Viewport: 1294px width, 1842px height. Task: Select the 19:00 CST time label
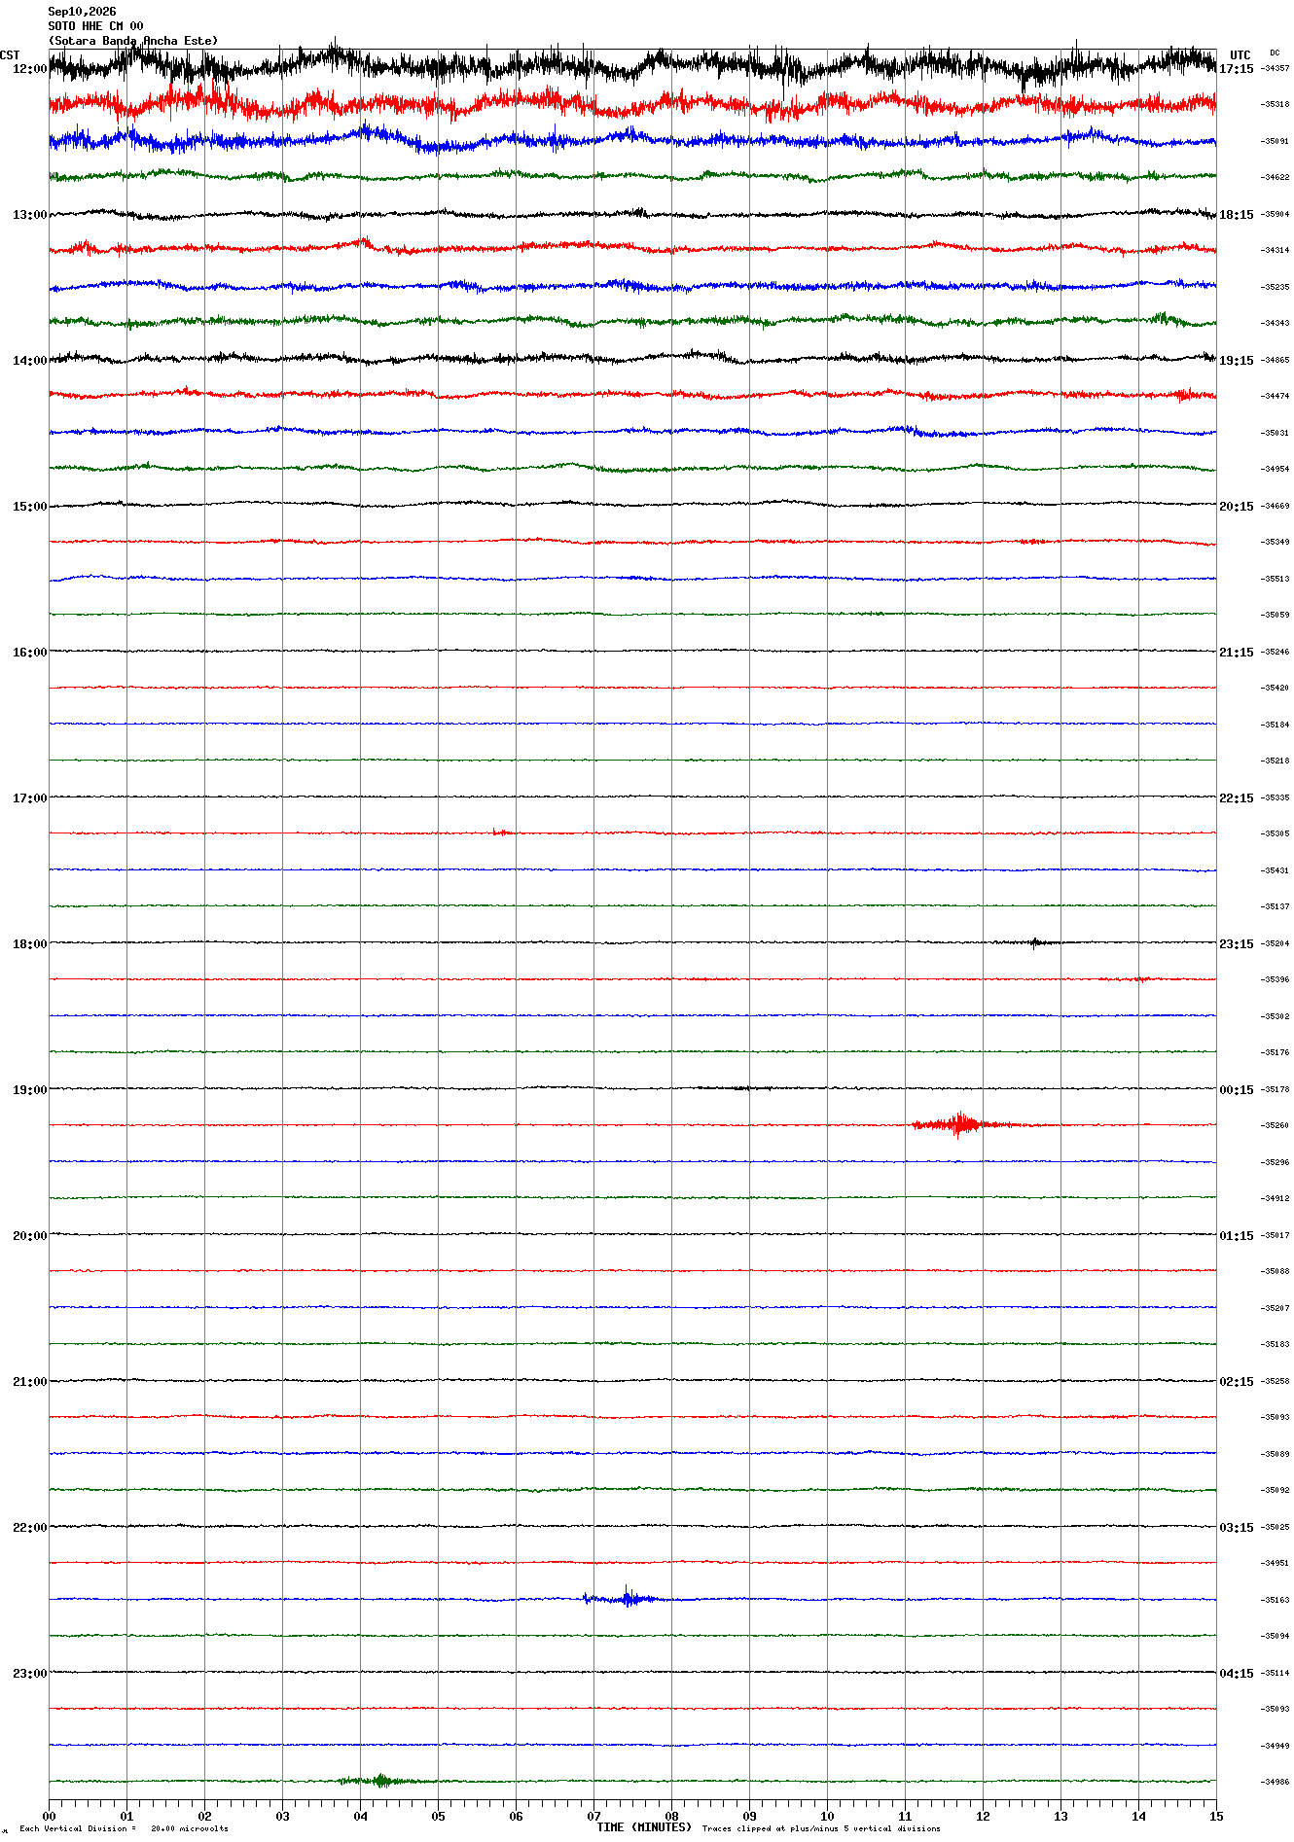(29, 1090)
